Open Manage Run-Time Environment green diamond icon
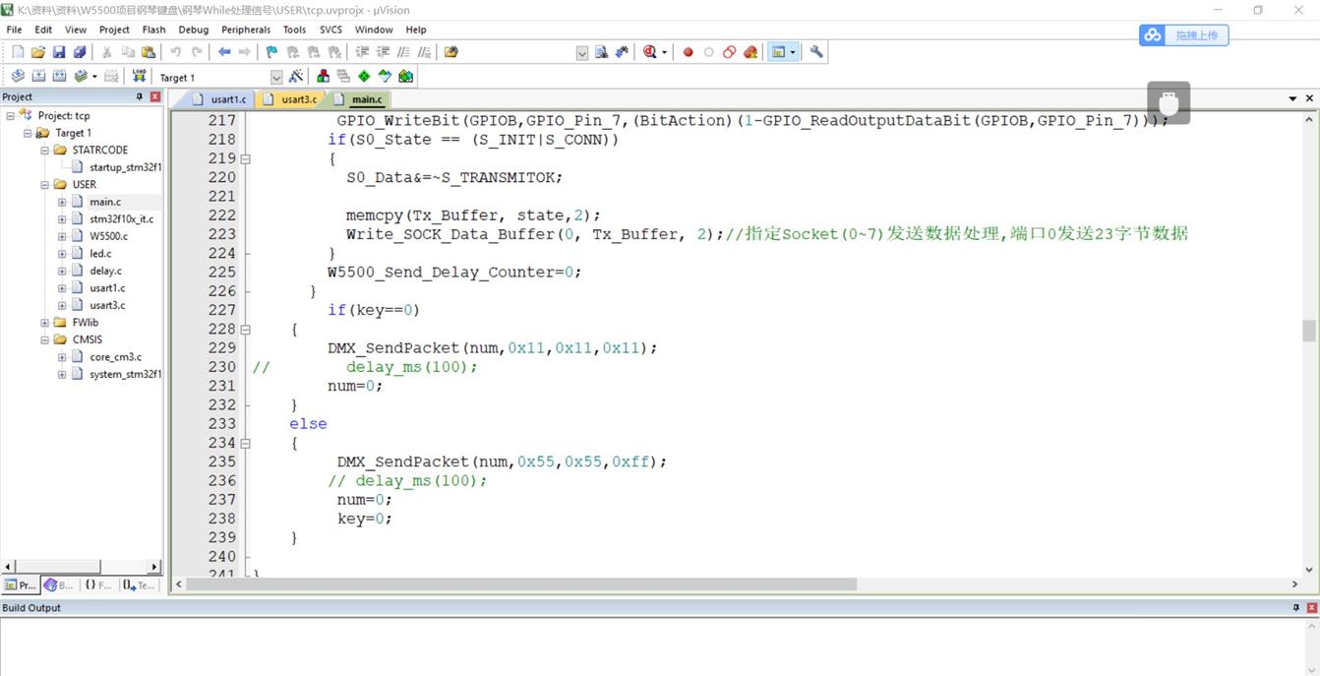 (x=364, y=76)
